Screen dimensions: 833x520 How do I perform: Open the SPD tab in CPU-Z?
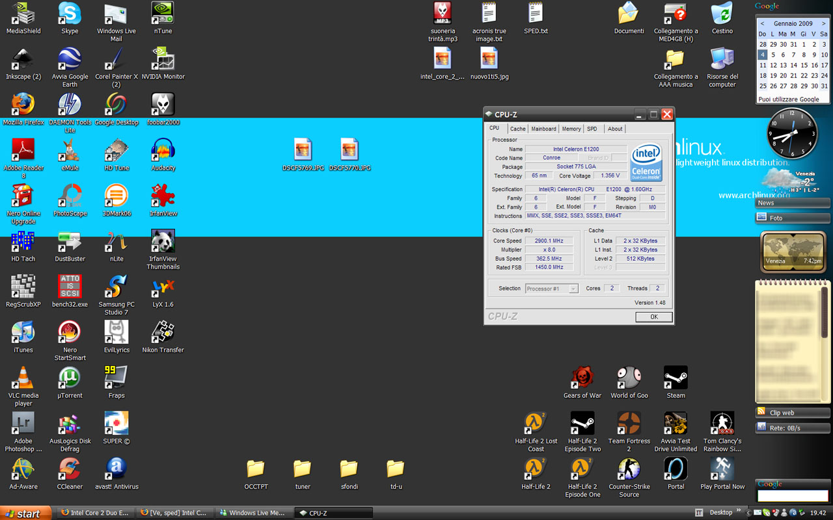coord(592,129)
